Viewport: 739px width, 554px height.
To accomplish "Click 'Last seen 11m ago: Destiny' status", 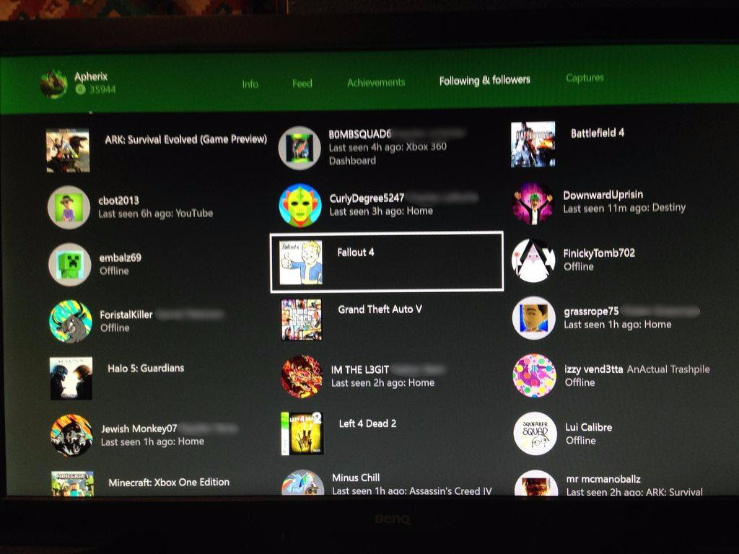I will (624, 208).
